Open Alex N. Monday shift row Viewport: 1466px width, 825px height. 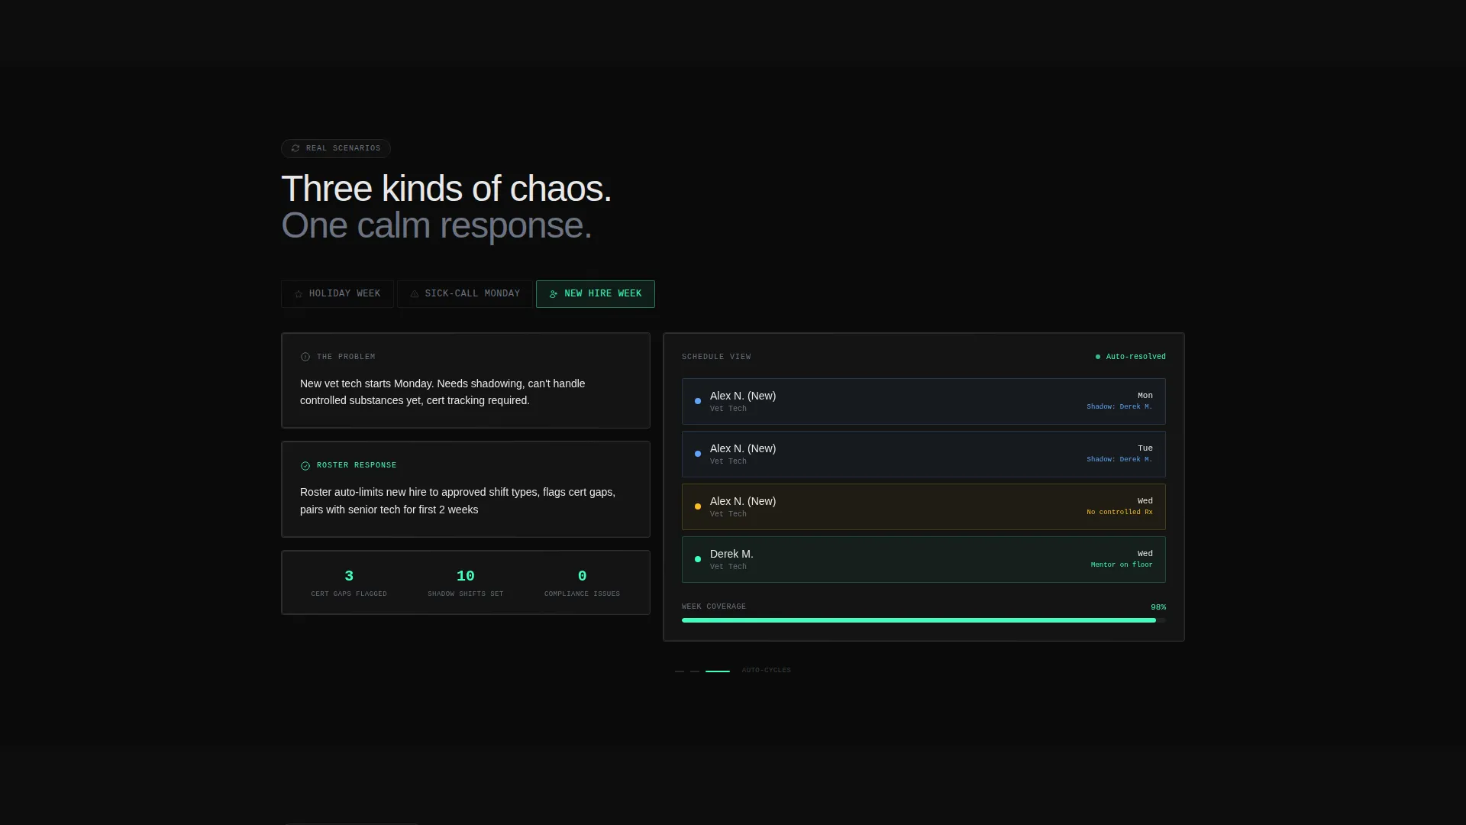[x=924, y=401]
